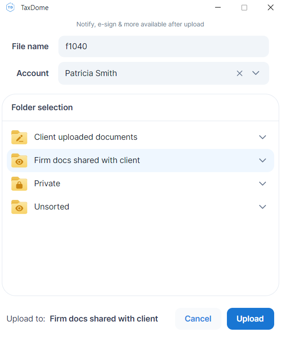Expand Firm docs shared with client folder
Viewport: 281px width, 337px height.
tap(262, 160)
